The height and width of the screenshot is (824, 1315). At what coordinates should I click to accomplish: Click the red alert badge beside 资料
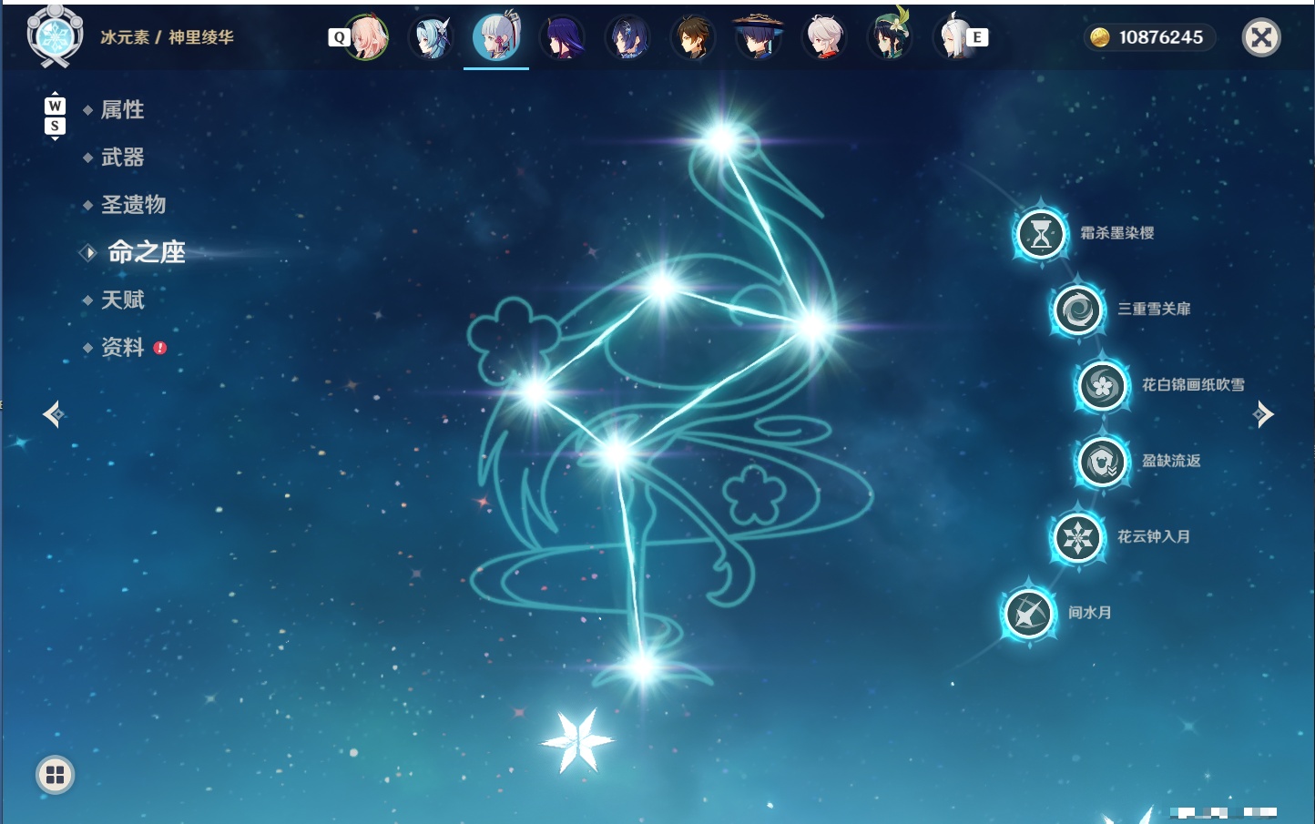(160, 348)
